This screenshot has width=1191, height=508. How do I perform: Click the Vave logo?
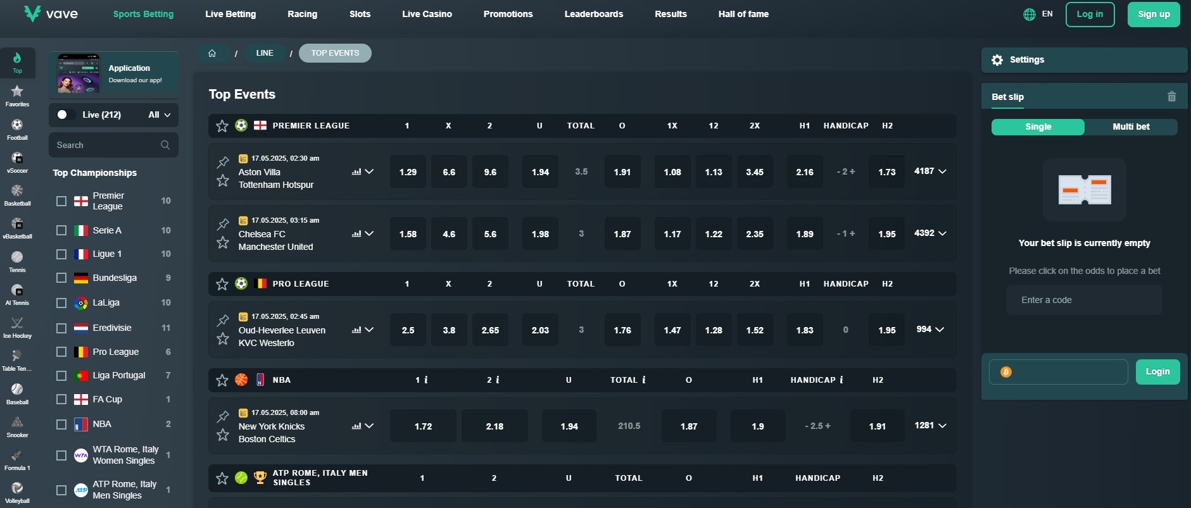[51, 13]
